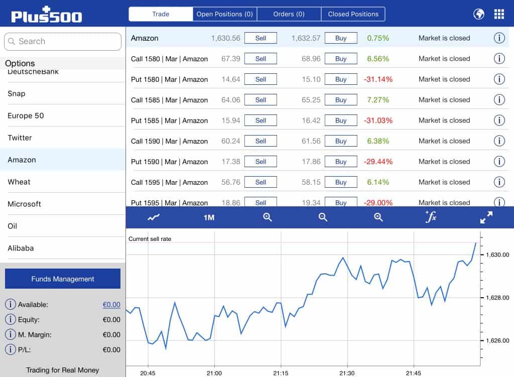Select Oil in the options list

tap(63, 226)
